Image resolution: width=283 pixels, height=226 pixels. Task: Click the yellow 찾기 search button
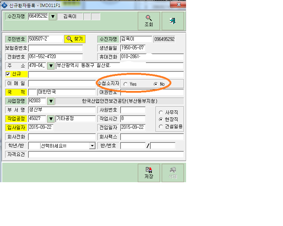coord(75,39)
